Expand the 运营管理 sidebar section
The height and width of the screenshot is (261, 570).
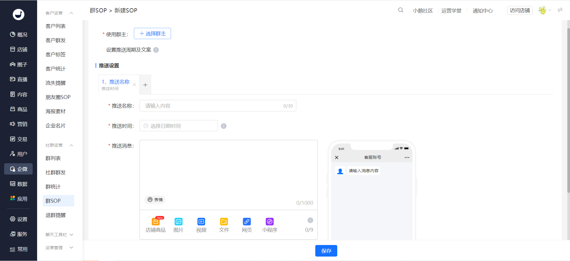71,248
